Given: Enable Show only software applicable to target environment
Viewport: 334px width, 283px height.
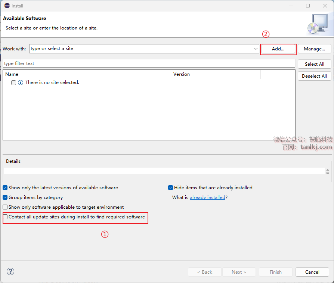Looking at the screenshot, I should tap(5, 207).
